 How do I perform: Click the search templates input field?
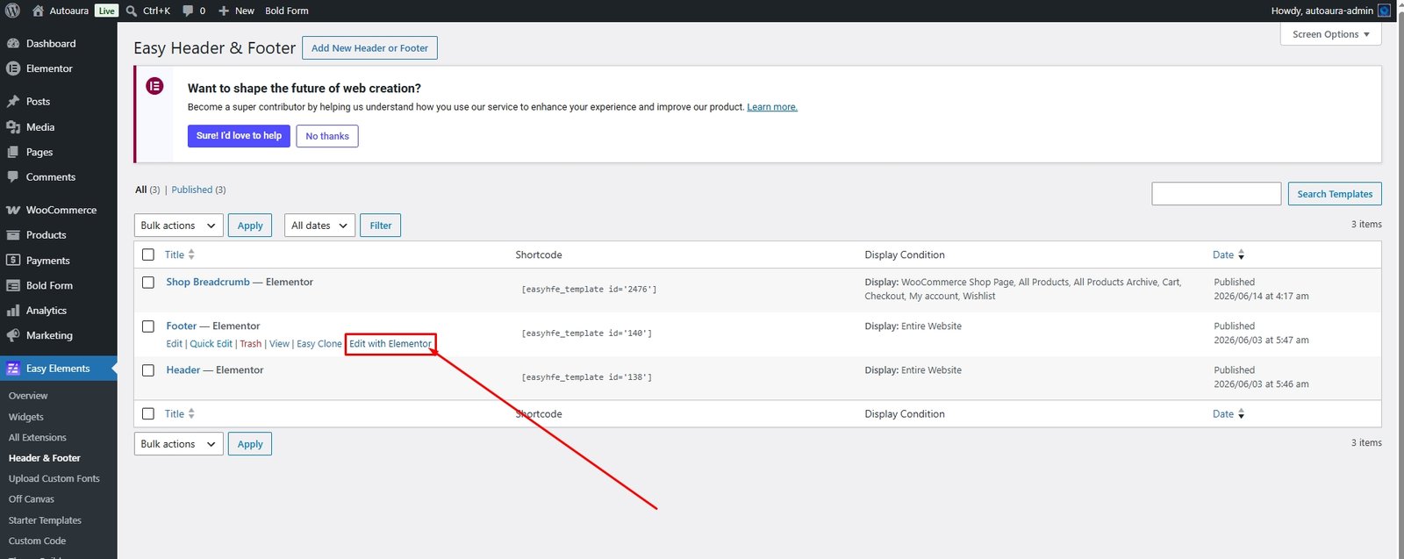pos(1216,194)
